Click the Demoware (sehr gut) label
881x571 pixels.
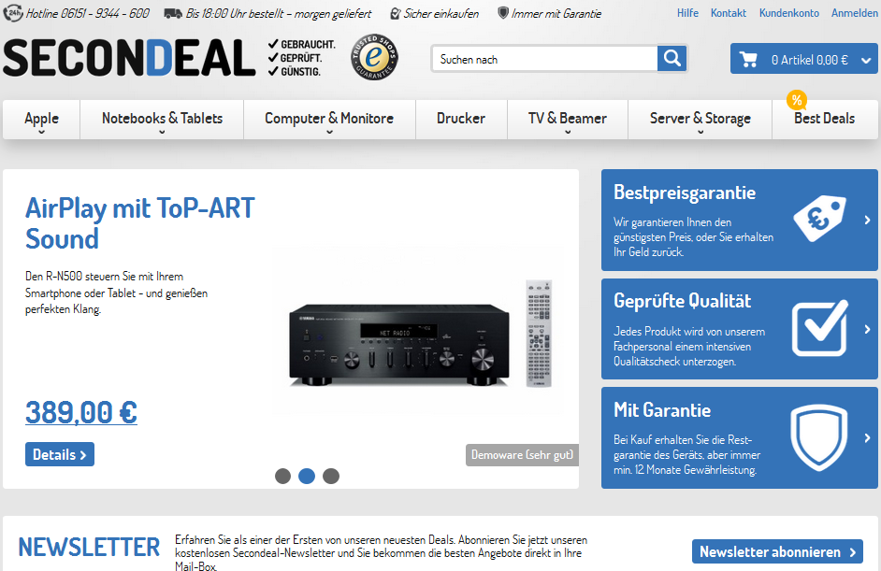coord(522,455)
